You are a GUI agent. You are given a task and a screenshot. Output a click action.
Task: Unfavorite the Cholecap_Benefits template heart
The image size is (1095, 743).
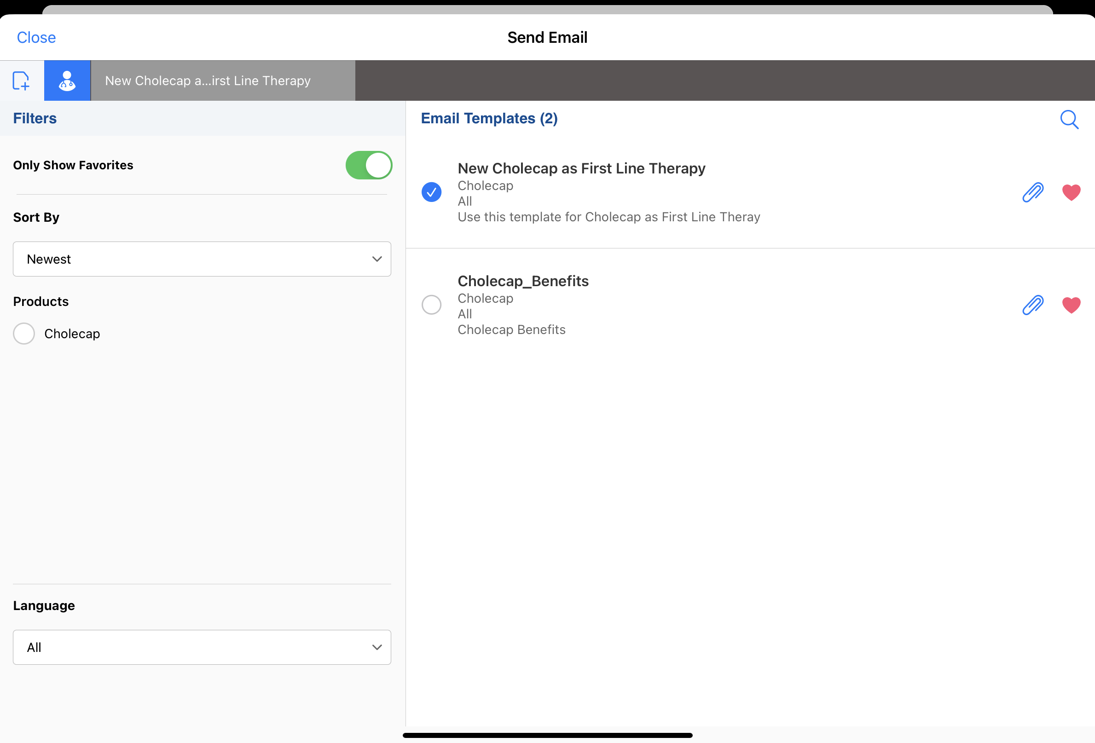tap(1071, 305)
